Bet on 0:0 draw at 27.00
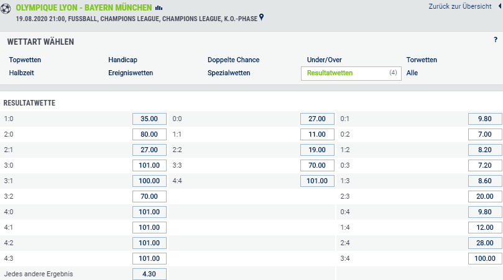 (x=317, y=119)
